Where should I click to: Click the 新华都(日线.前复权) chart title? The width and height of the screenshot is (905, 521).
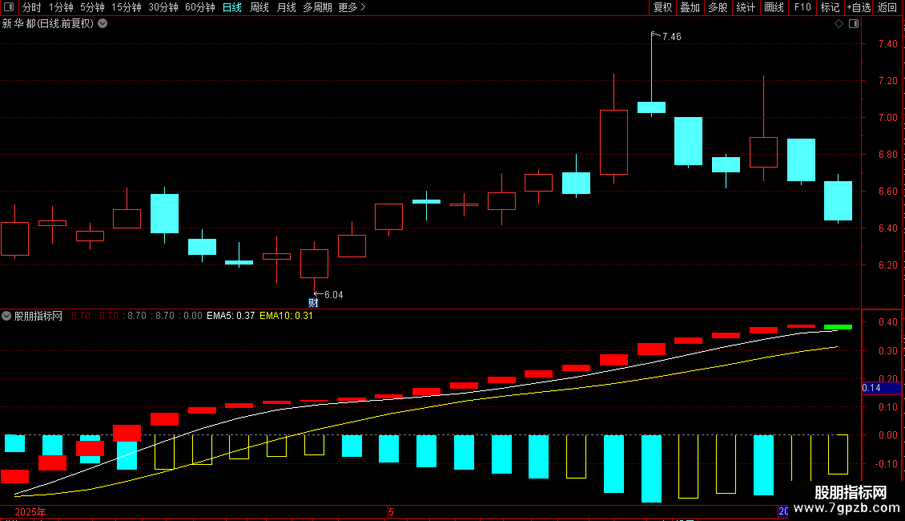point(48,24)
